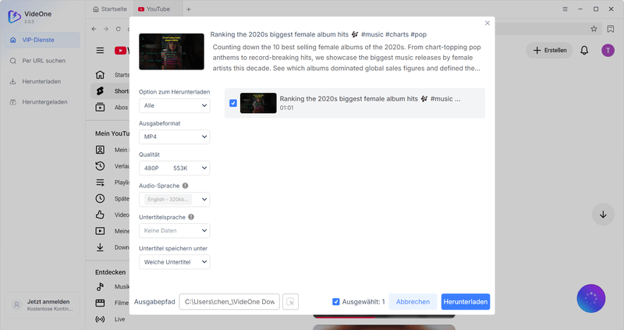Screen dimensions: 624x330
Task: Open VIP-Dienste in the VideOne sidebar
Action: tap(43, 40)
